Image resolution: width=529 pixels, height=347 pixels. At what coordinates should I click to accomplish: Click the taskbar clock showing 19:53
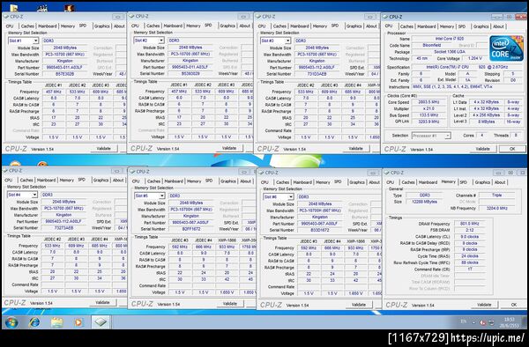click(x=510, y=322)
